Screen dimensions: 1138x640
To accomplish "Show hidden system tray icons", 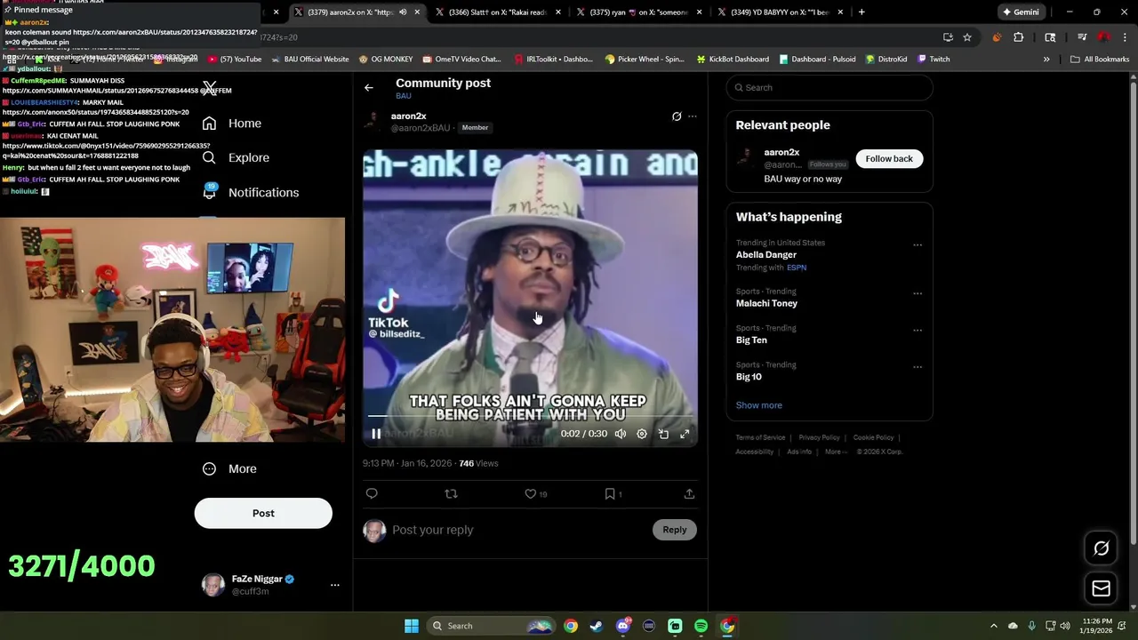I will tap(994, 626).
